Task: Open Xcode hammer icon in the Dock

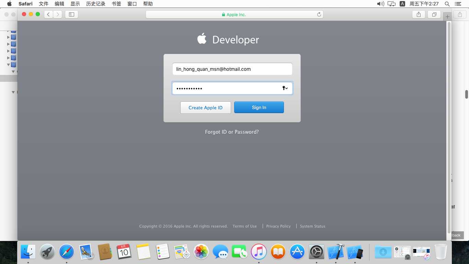Action: tap(336, 252)
